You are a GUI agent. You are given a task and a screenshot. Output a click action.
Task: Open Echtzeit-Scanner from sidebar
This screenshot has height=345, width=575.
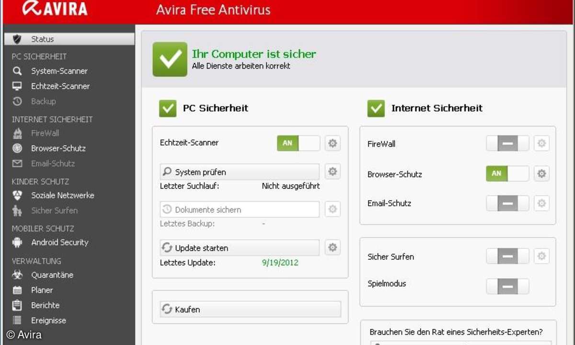[60, 86]
